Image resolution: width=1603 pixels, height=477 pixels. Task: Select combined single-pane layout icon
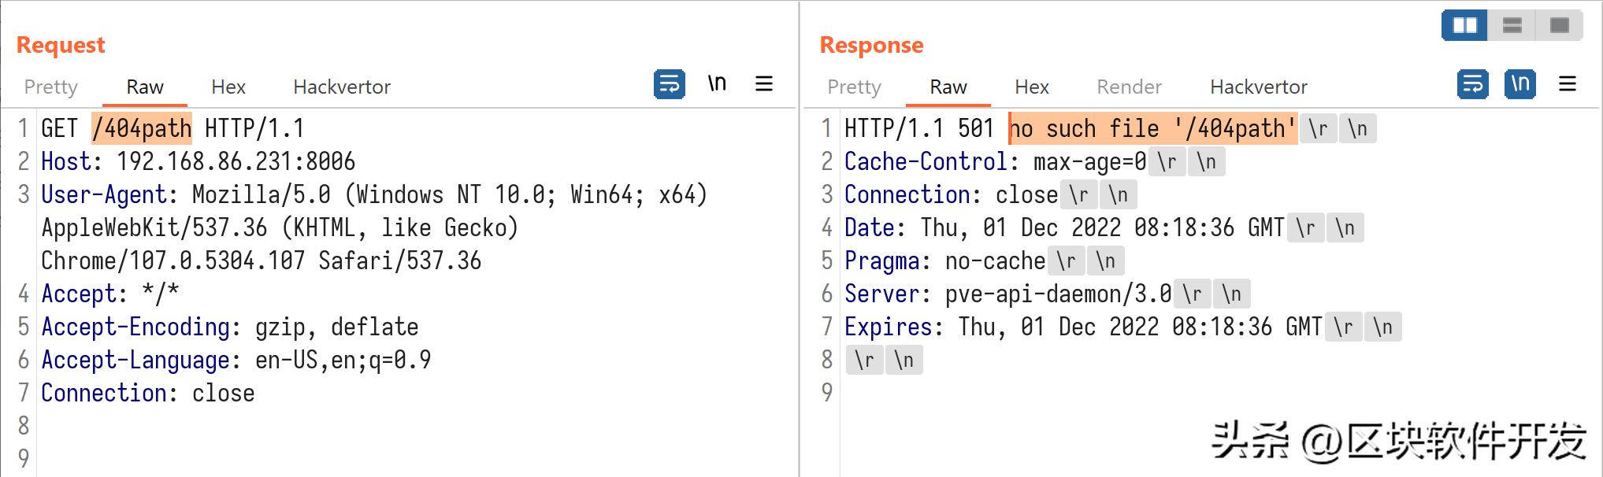point(1559,25)
